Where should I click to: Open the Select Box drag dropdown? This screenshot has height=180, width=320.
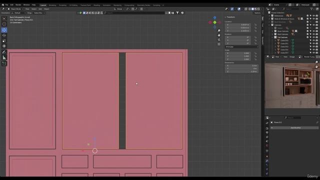(39, 13)
